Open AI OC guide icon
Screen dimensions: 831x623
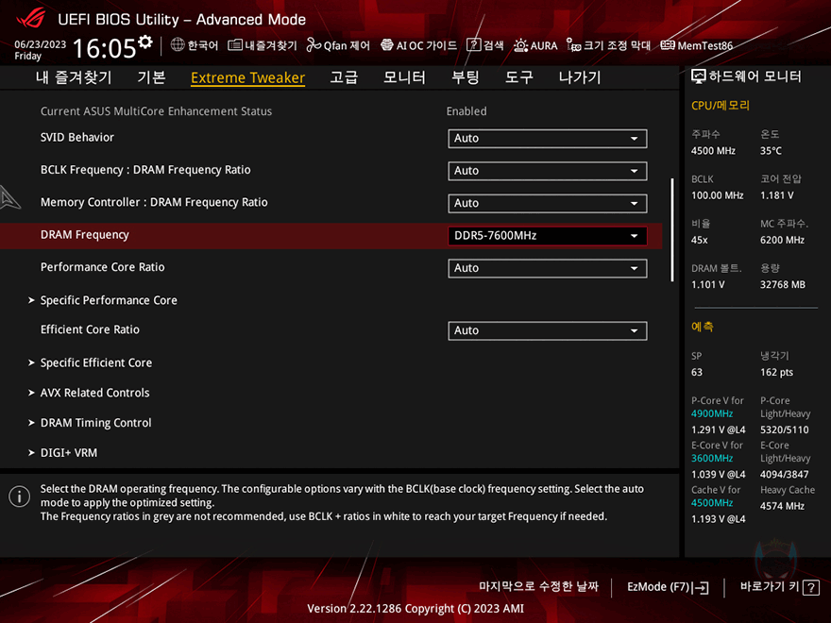(387, 45)
